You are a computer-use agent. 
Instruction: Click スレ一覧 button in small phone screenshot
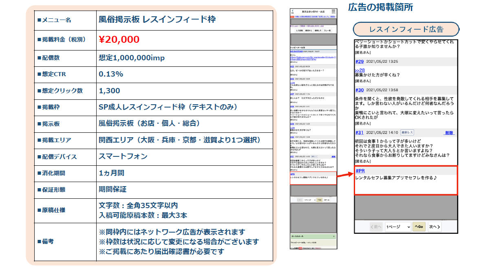click(327, 31)
